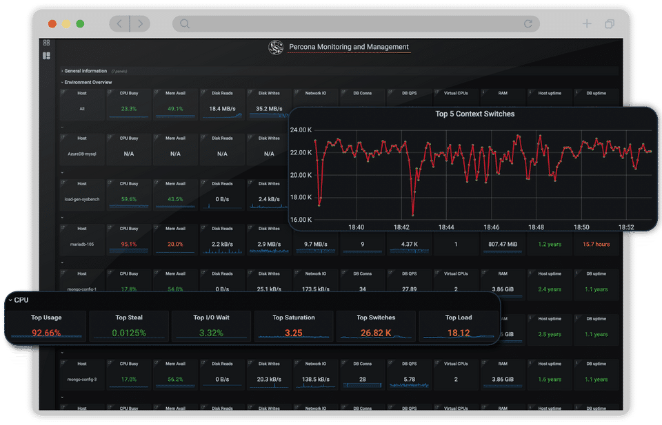Open the dashboards grid icon in sidebar
Viewport: 662px width, 425px height.
pyautogui.click(x=46, y=43)
